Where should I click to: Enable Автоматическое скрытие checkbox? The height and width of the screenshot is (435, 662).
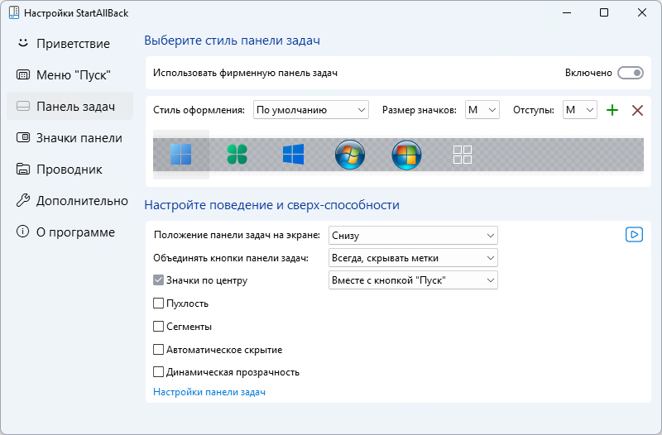click(x=159, y=350)
